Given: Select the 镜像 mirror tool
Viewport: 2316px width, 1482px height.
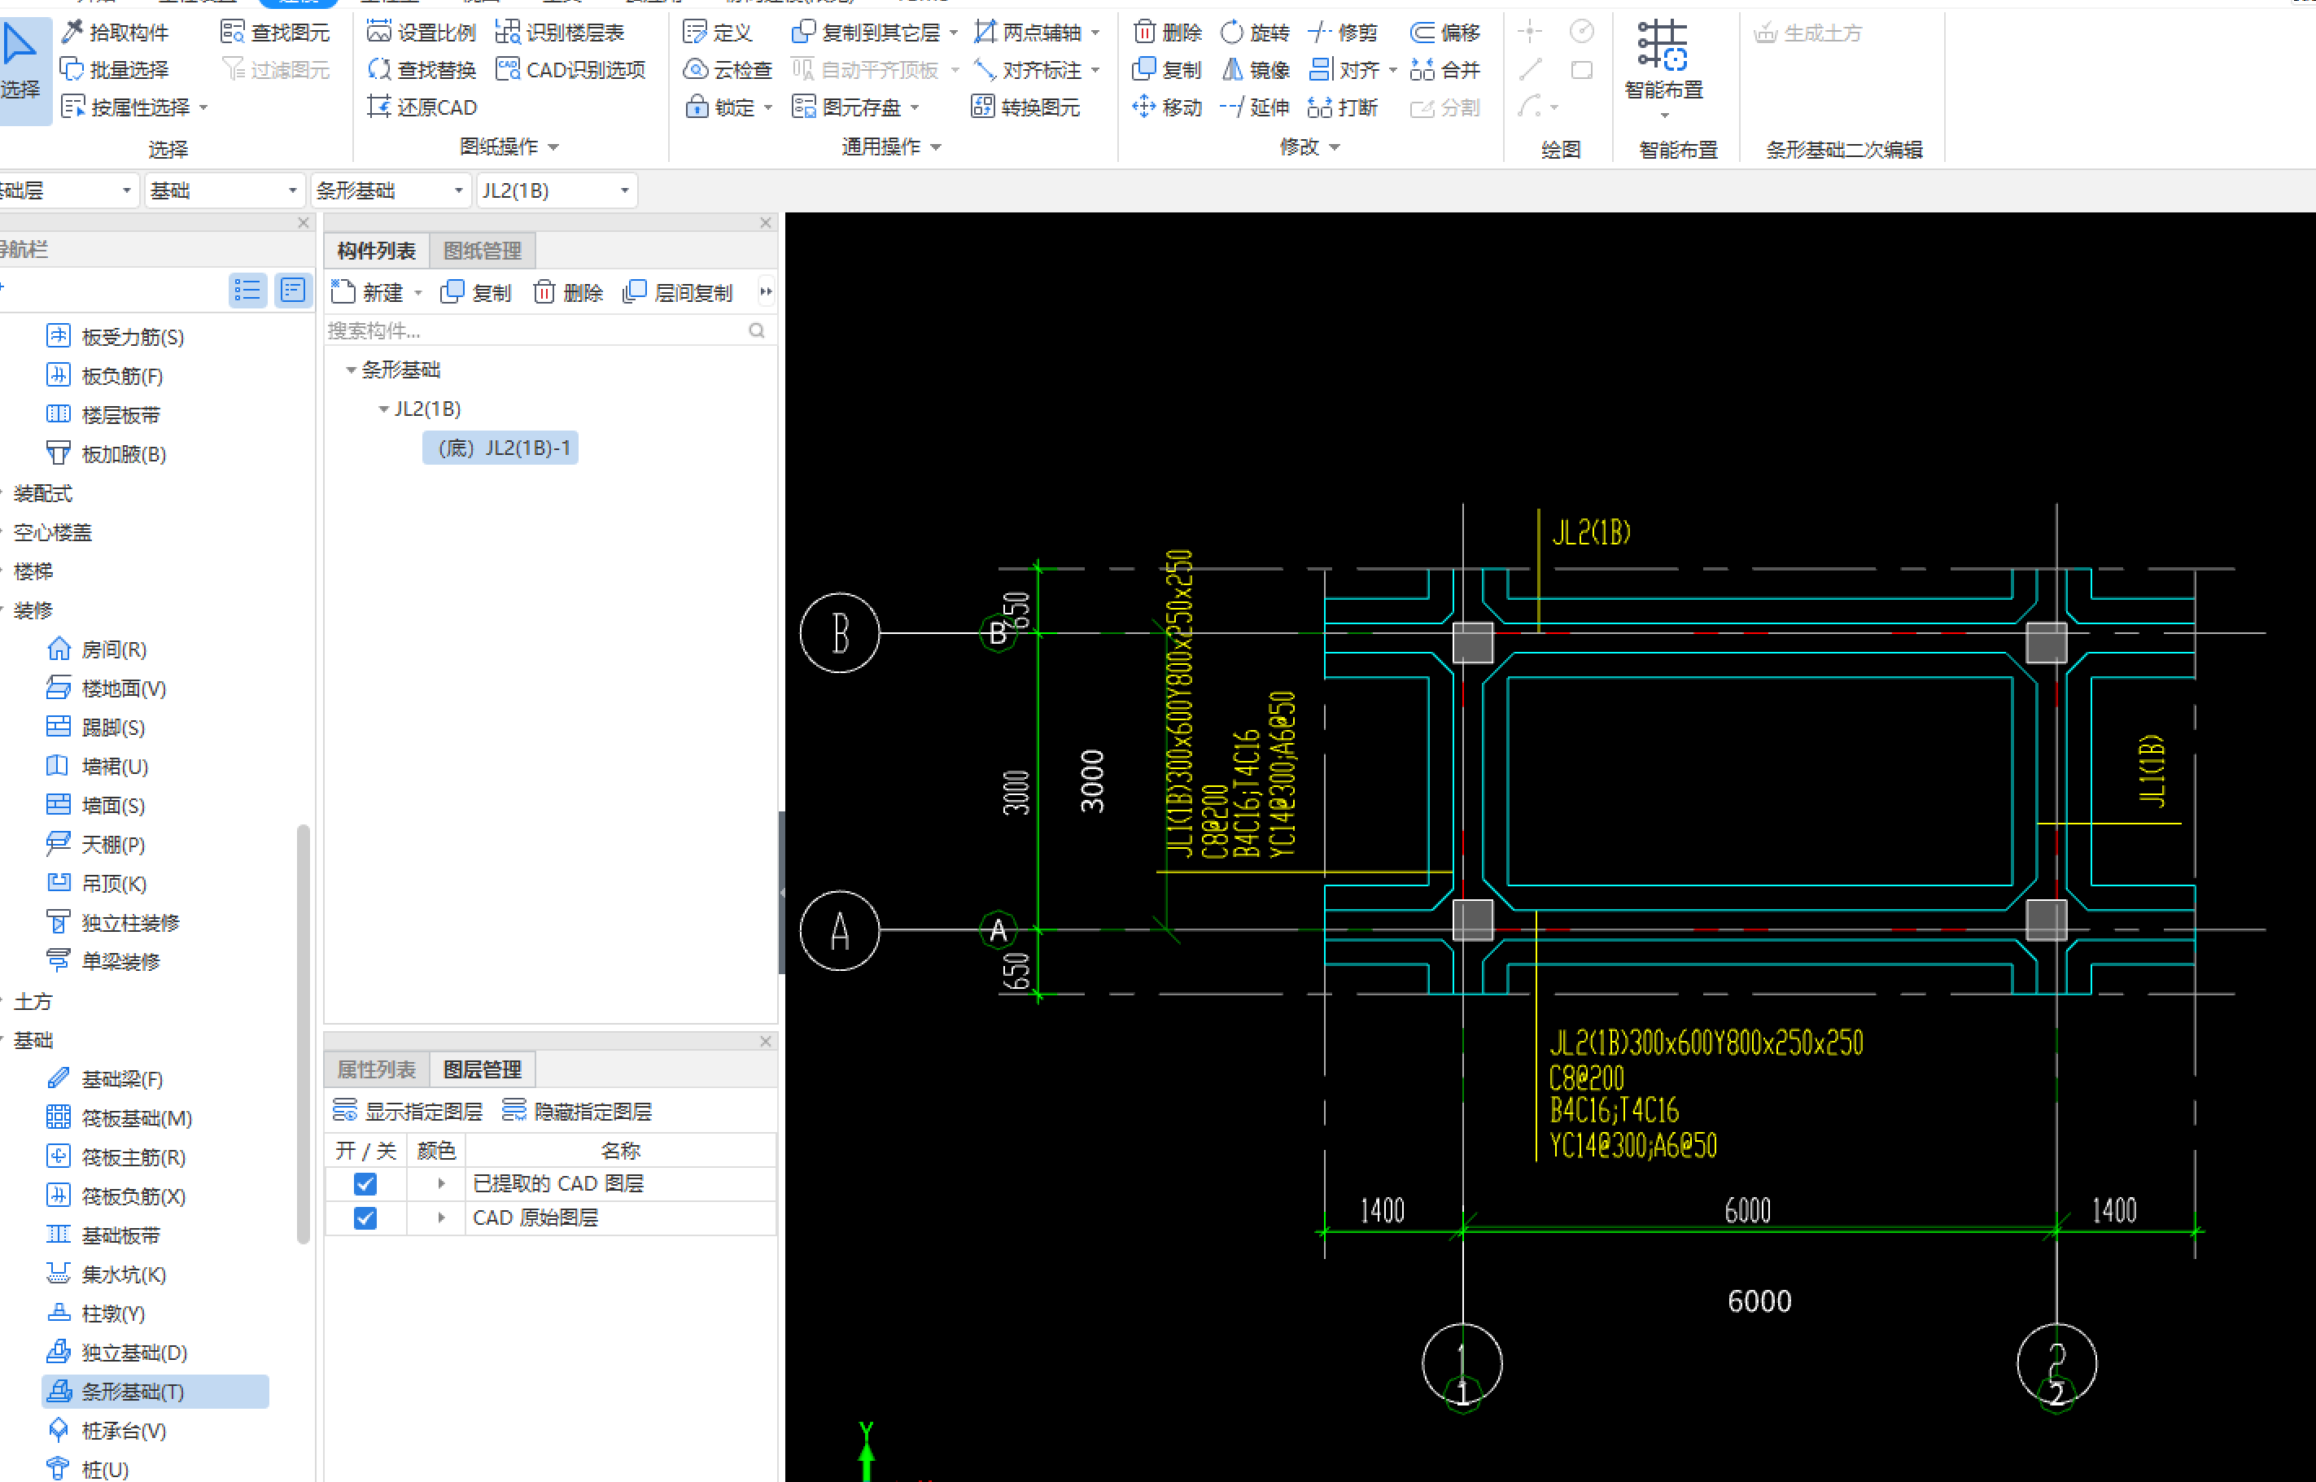Looking at the screenshot, I should tap(1255, 69).
